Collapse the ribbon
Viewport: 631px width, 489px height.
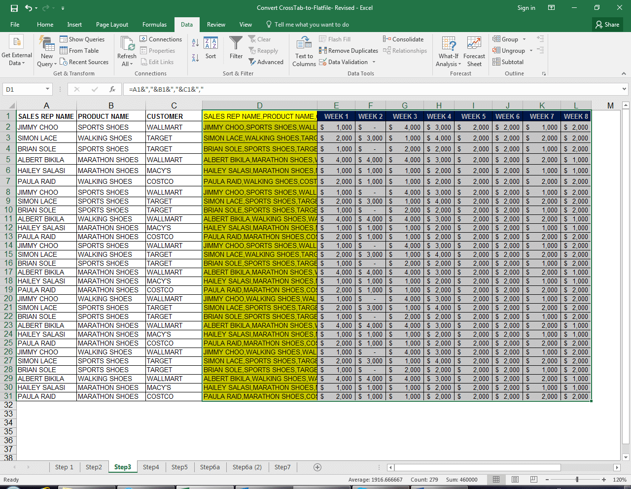click(x=624, y=73)
